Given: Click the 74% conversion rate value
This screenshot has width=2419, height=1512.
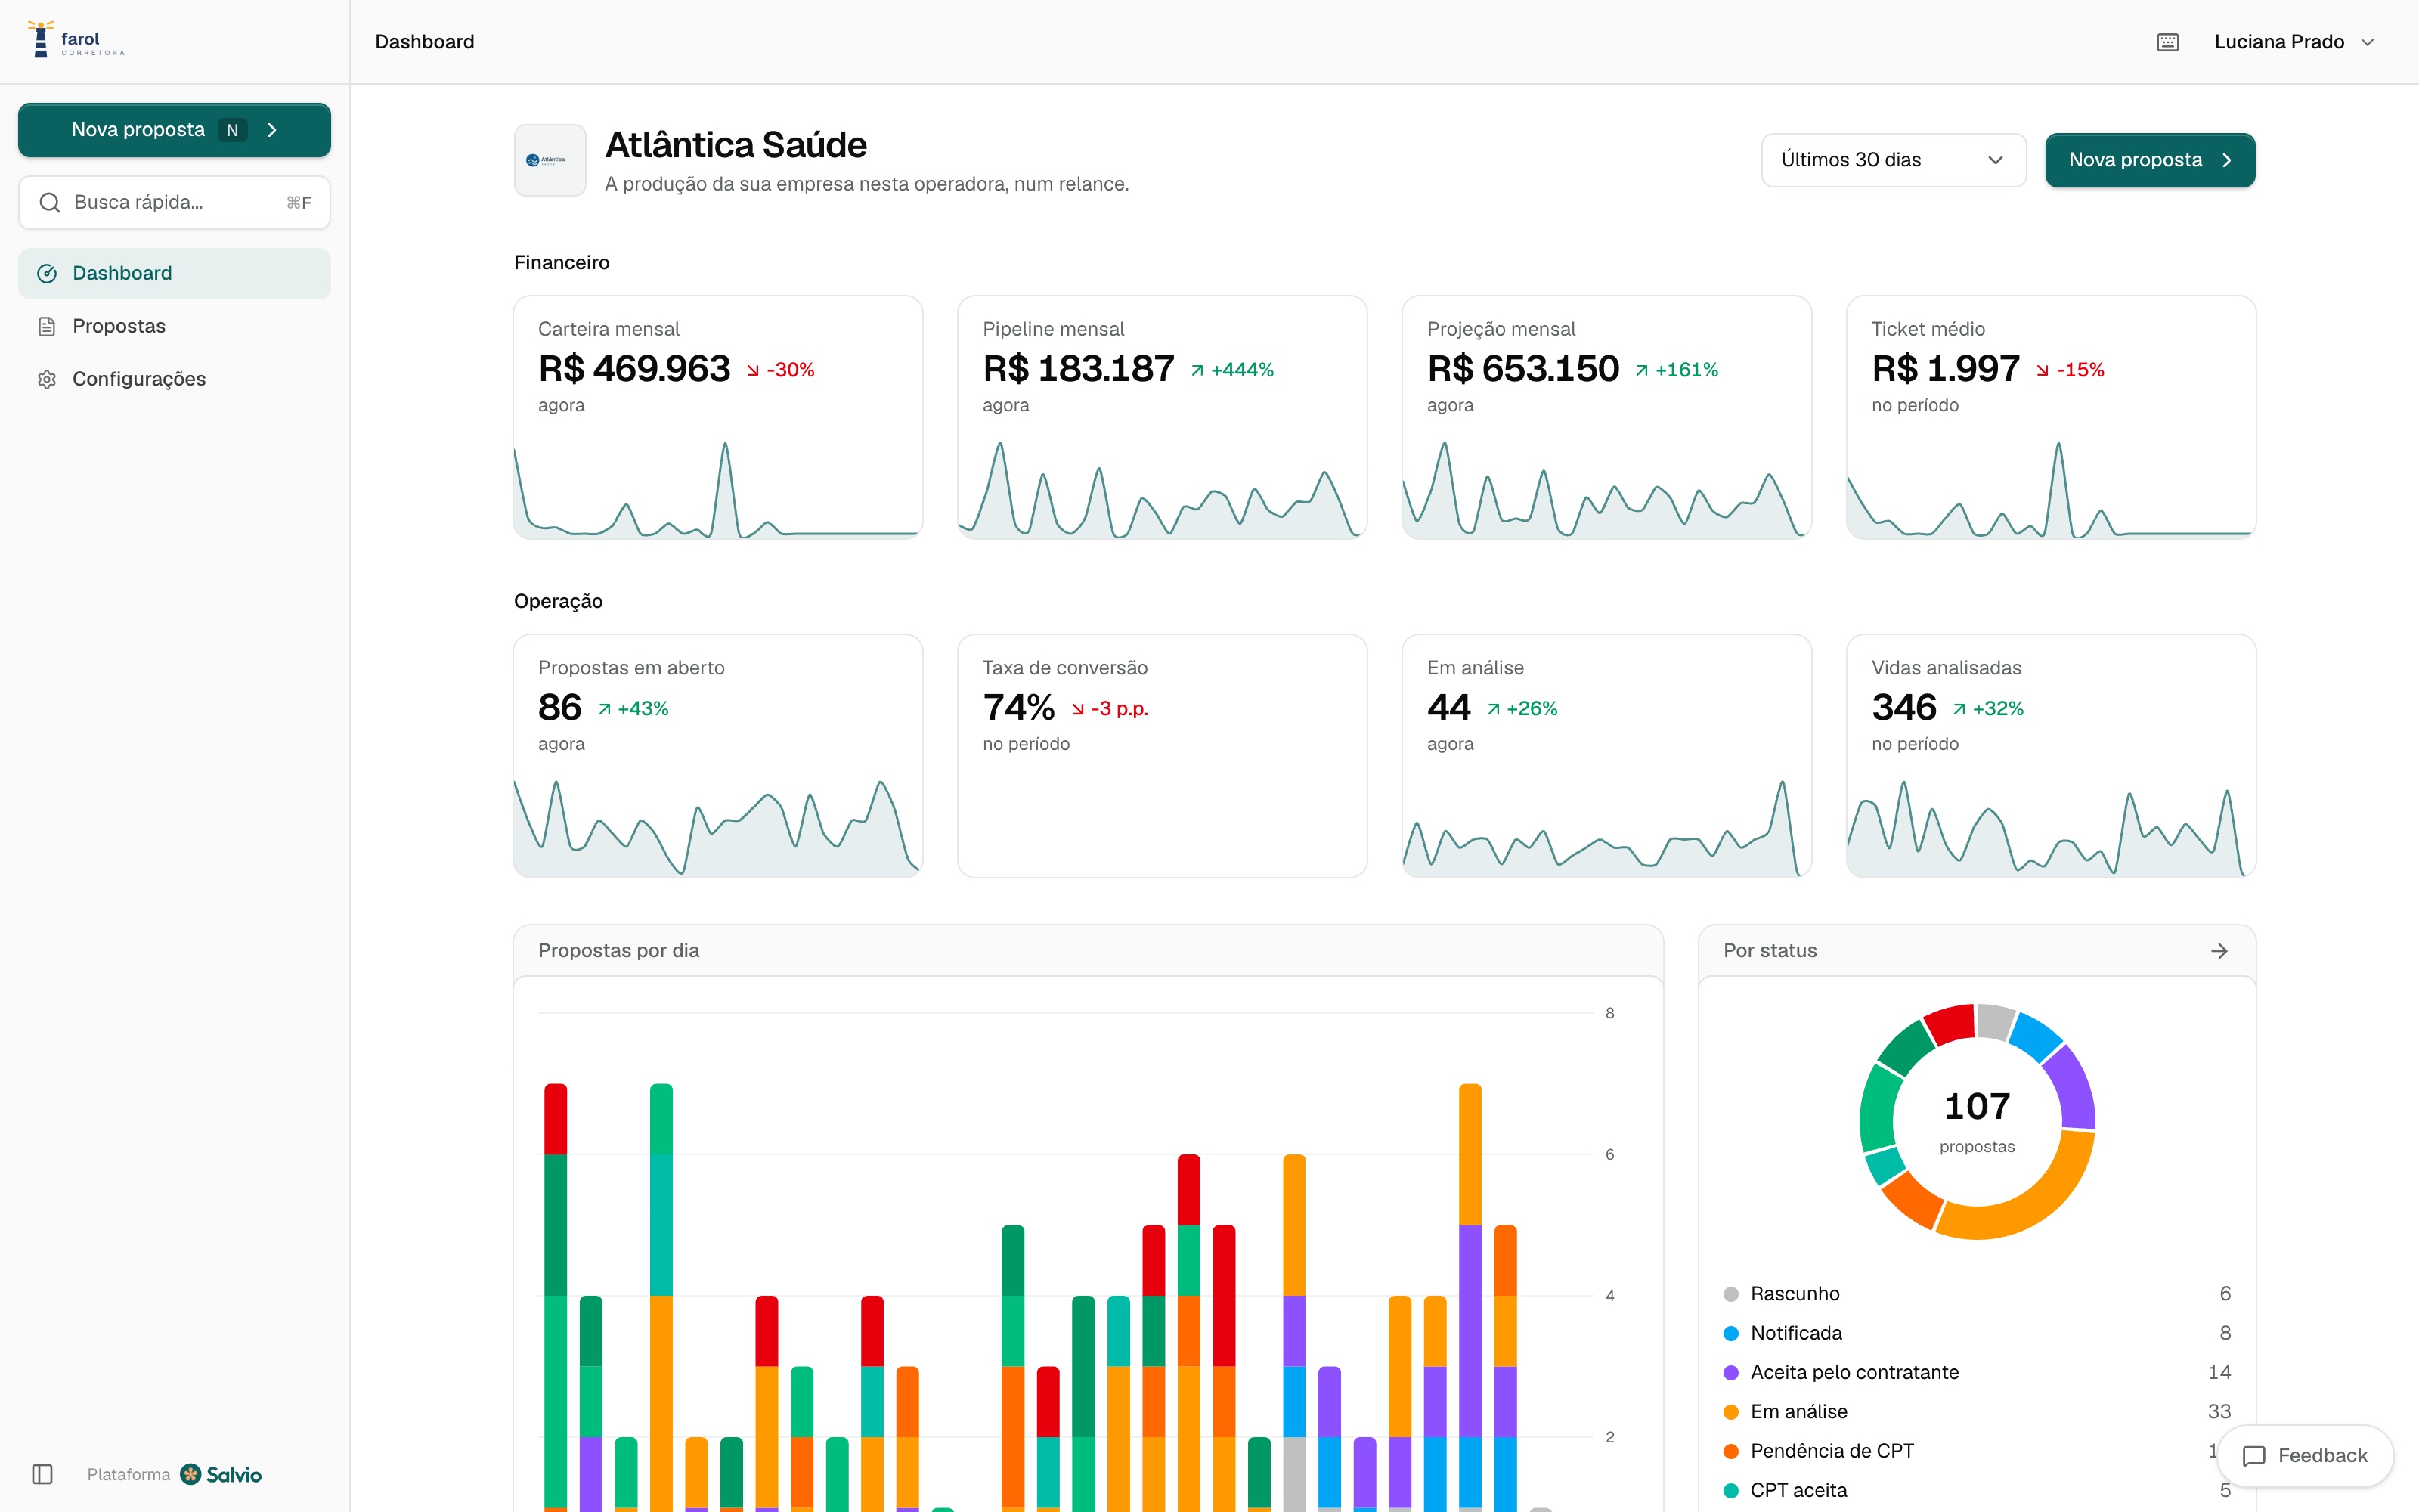Looking at the screenshot, I should point(1018,708).
